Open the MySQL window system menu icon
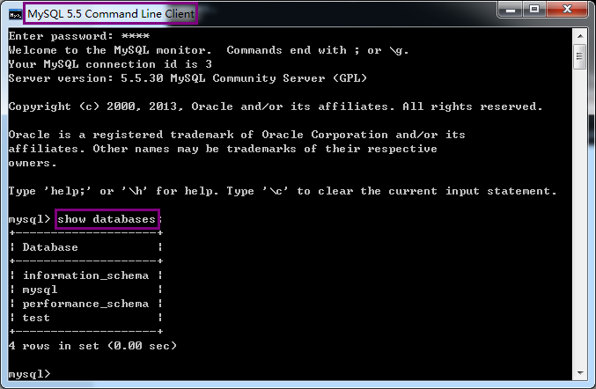This screenshot has width=596, height=389. coord(16,14)
